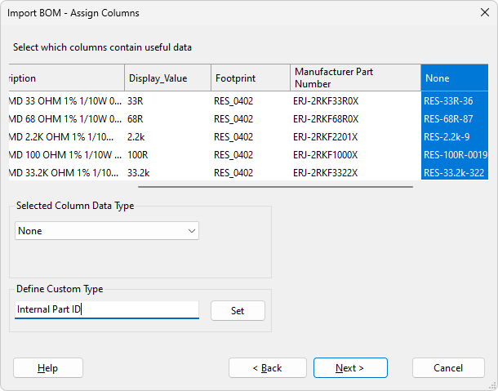Viewport: 498px width, 391px height.
Task: Go back with the Back button
Action: pos(267,368)
